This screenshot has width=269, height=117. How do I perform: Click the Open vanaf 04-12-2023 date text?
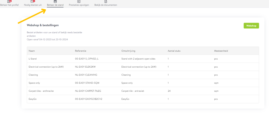(48, 39)
